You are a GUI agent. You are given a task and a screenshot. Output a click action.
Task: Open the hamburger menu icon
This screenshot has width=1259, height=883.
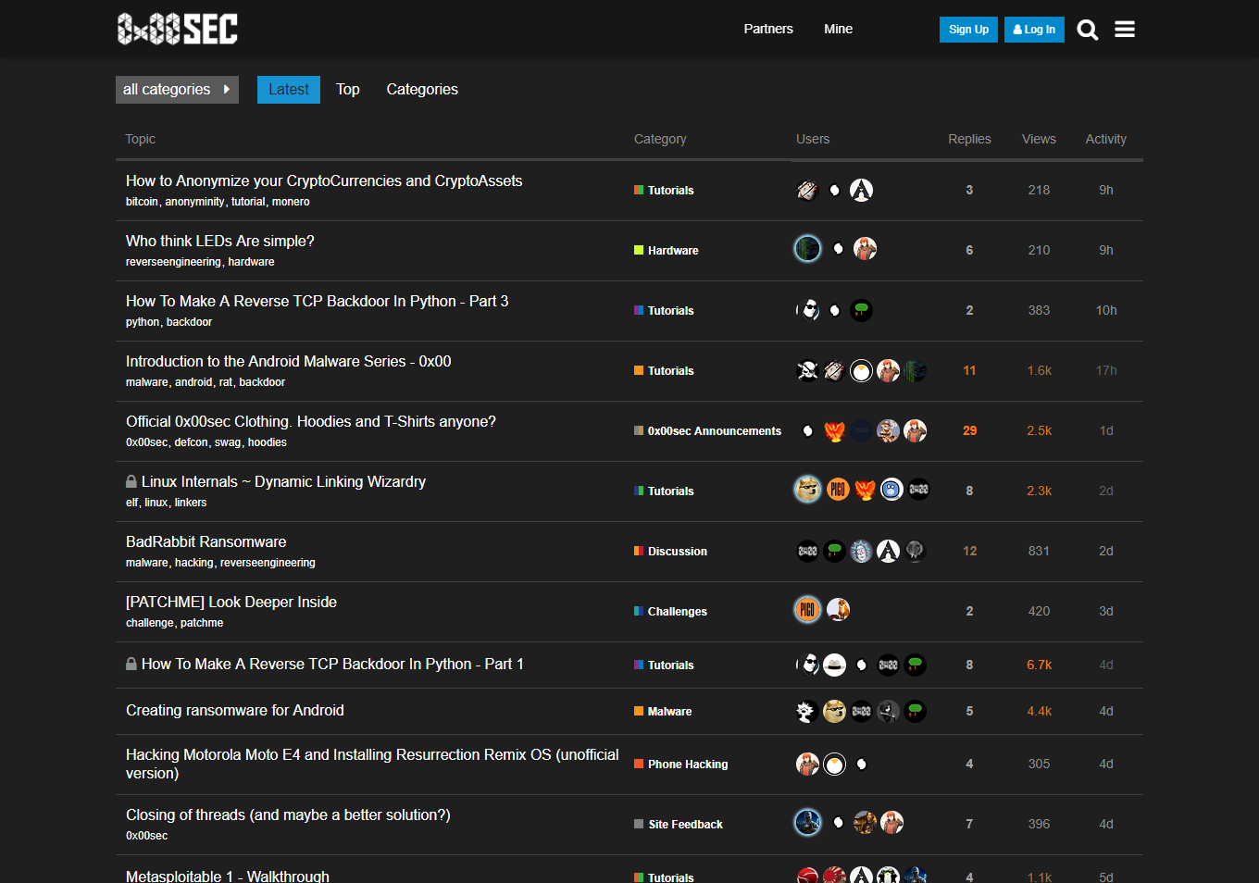[x=1125, y=30]
